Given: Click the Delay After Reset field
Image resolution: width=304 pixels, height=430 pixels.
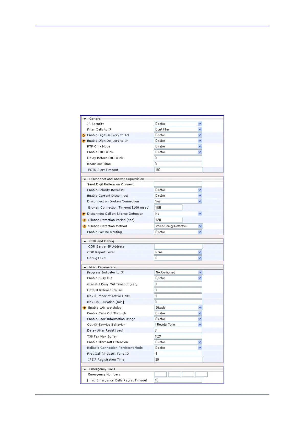Looking at the screenshot, I should click(x=178, y=330).
